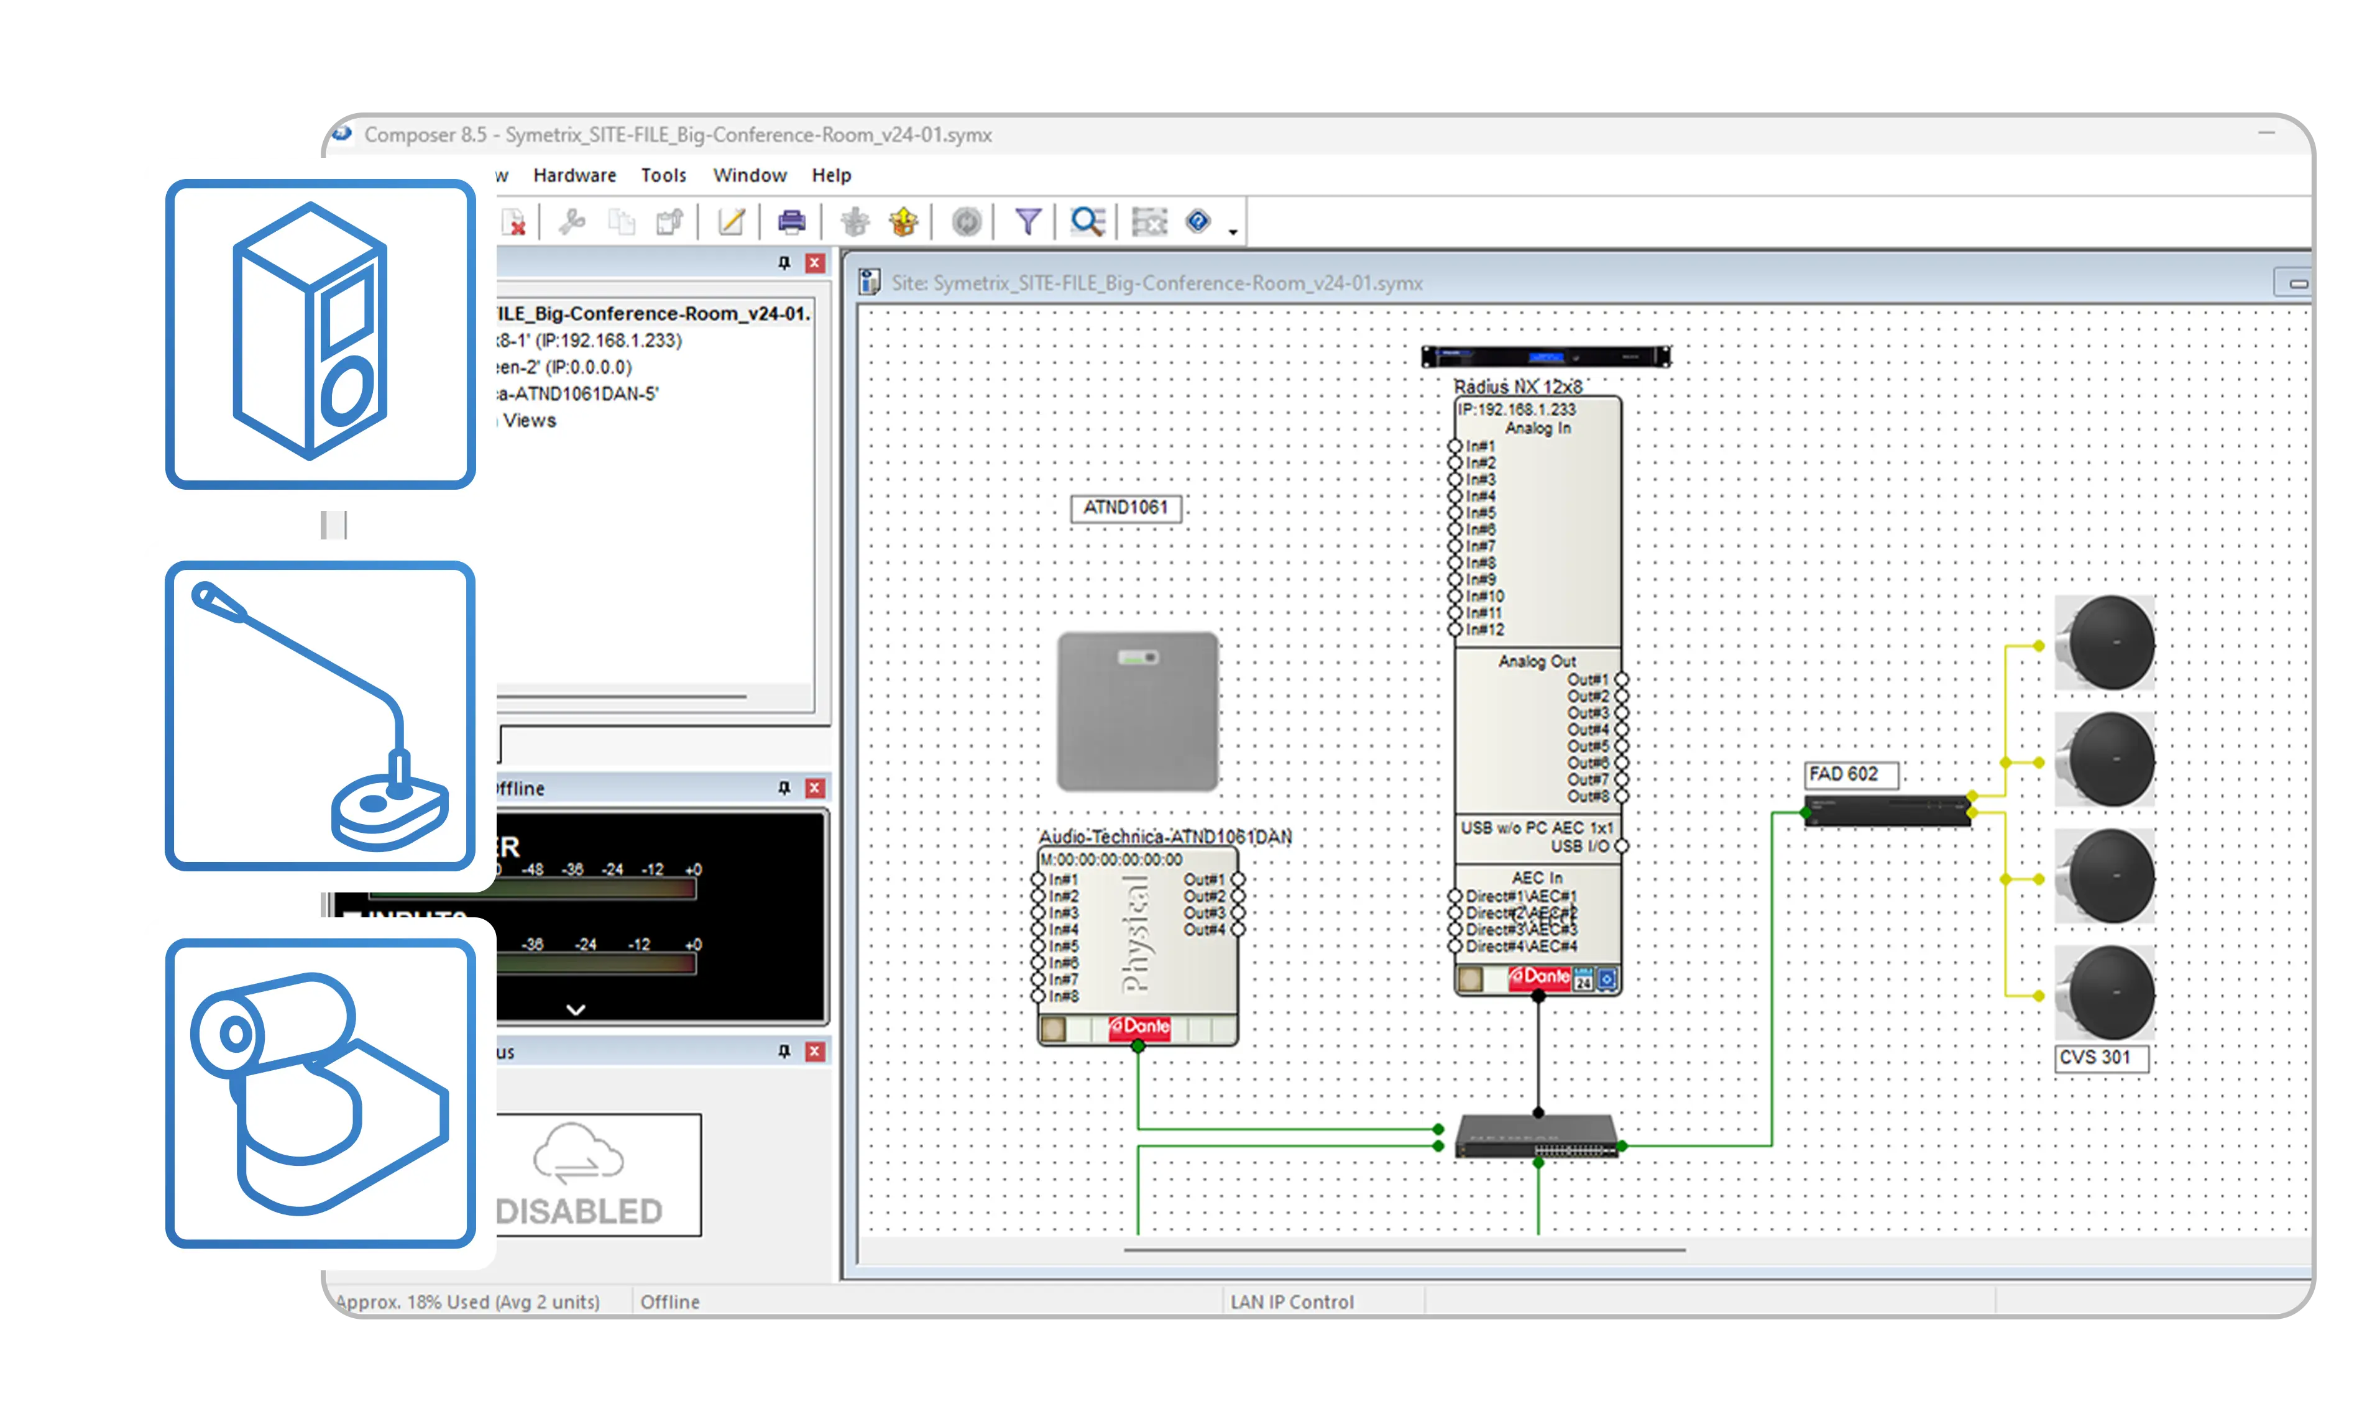
Task: Click the blue help question icon
Action: [x=1197, y=221]
